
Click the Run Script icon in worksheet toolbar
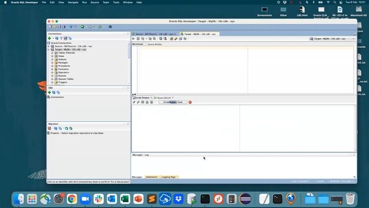[x=138, y=39]
